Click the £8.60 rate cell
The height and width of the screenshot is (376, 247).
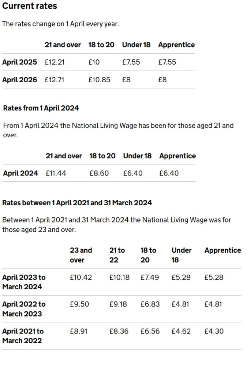point(99,173)
